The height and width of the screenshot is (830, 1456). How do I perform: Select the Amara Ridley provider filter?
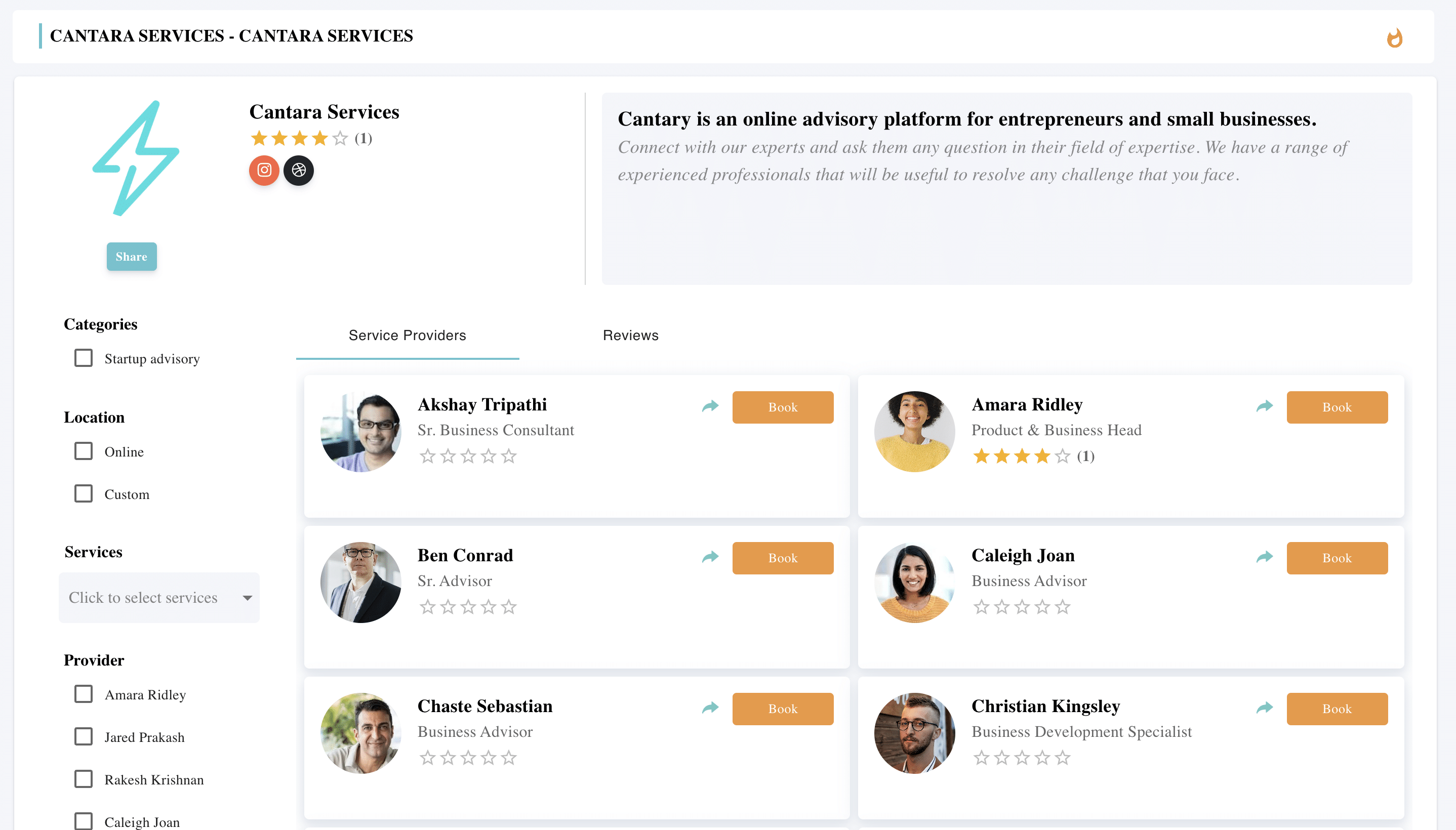[83, 694]
